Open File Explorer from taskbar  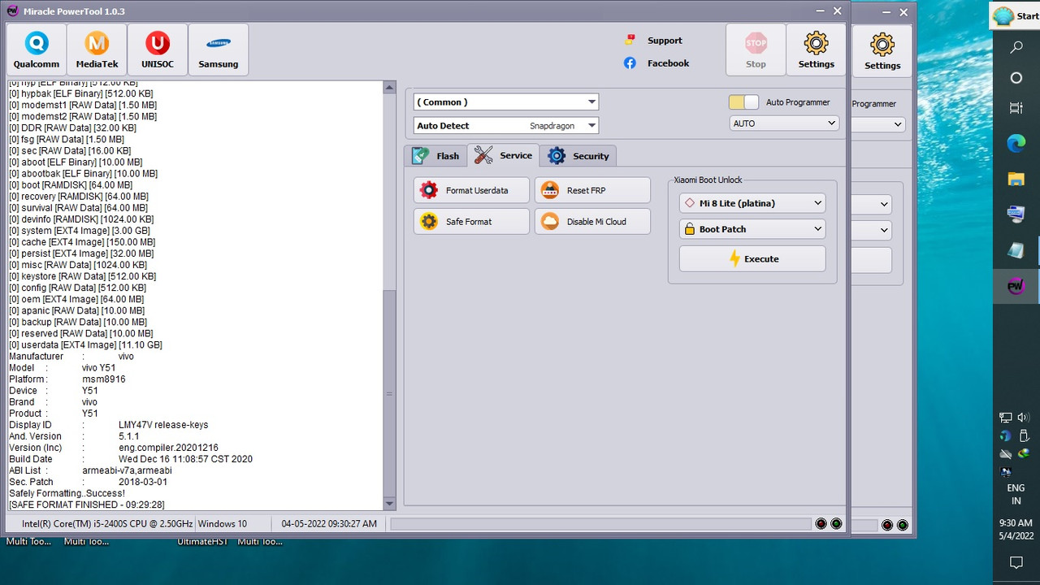click(1016, 180)
